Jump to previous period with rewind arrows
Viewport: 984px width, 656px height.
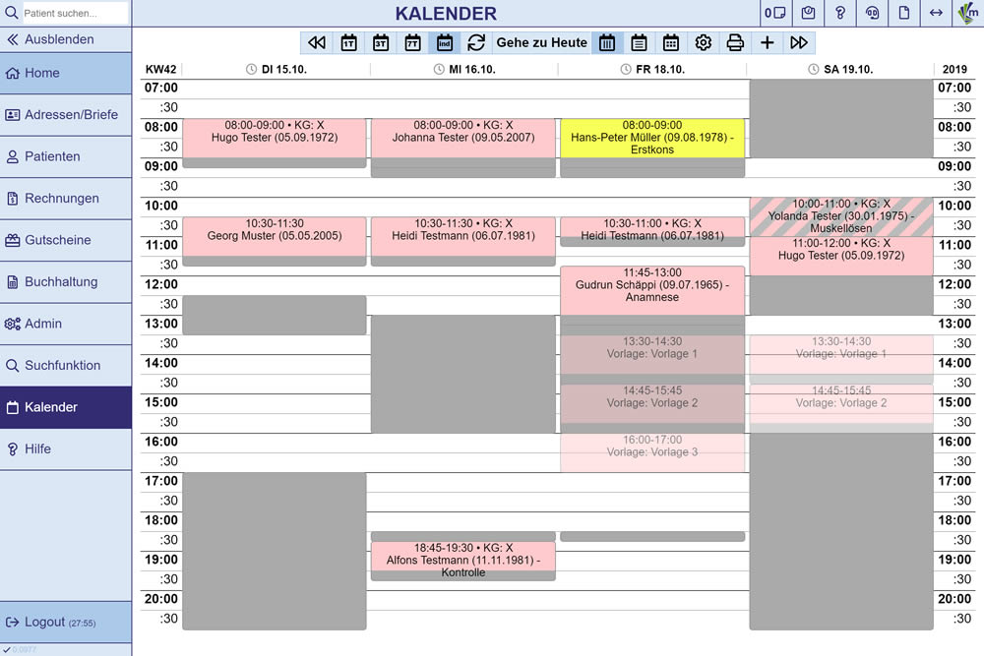tap(316, 42)
